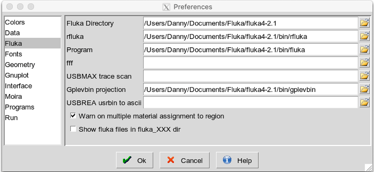Disable warn on multiple material assignment
The width and height of the screenshot is (374, 172).
[73, 116]
